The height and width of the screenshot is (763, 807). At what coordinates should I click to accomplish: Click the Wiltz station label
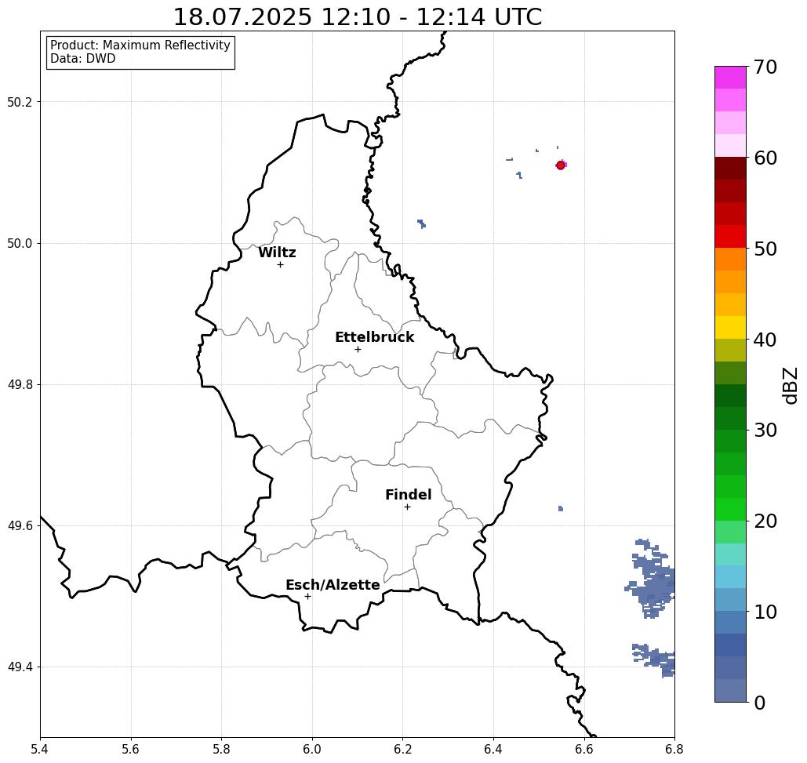pyautogui.click(x=277, y=253)
